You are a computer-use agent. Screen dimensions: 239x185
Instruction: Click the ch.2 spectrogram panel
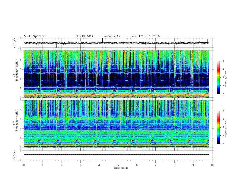point(116,124)
